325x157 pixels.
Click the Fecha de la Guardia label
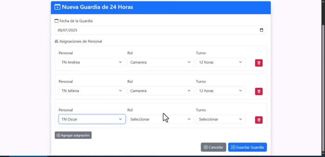76,21
